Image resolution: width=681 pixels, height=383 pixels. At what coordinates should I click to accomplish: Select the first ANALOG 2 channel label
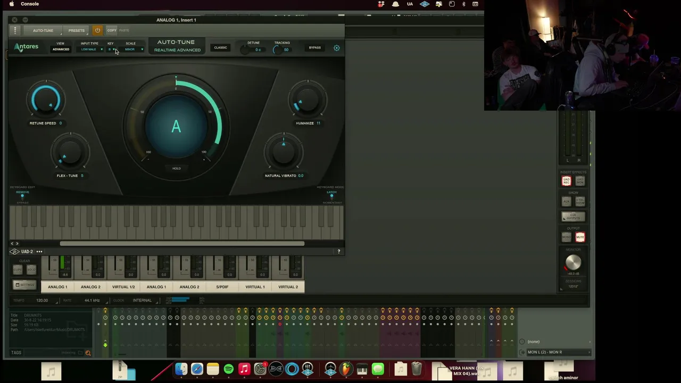pos(90,287)
